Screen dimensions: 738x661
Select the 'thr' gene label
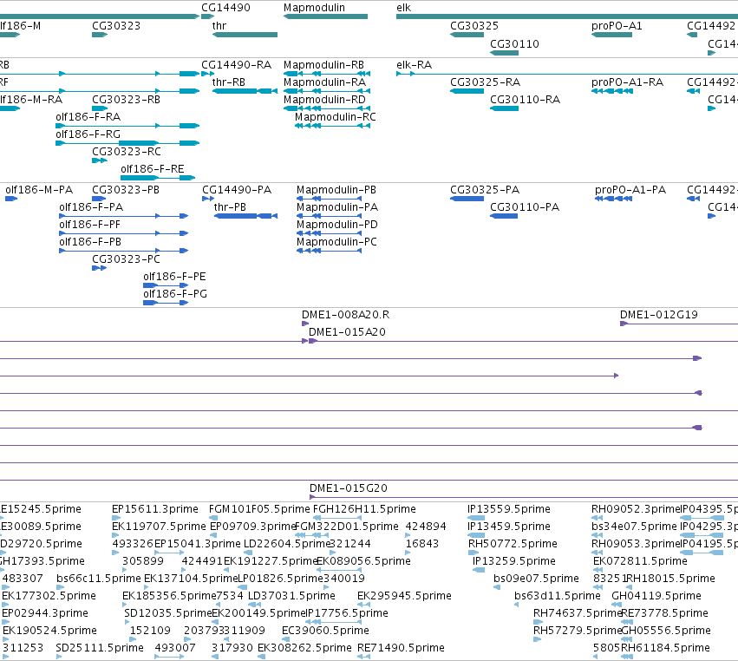click(219, 26)
